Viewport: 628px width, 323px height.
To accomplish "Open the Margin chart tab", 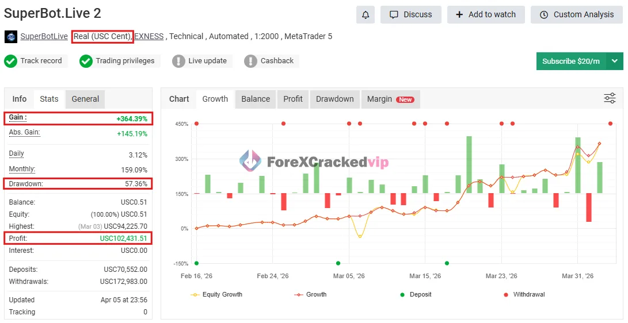I will click(390, 99).
